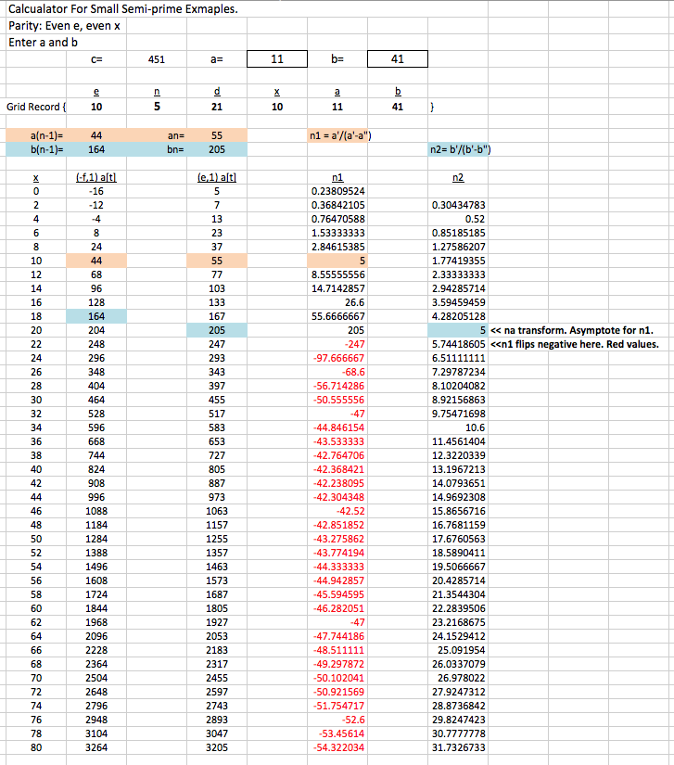Click the 'Grid Record {' label cell

pos(36,107)
